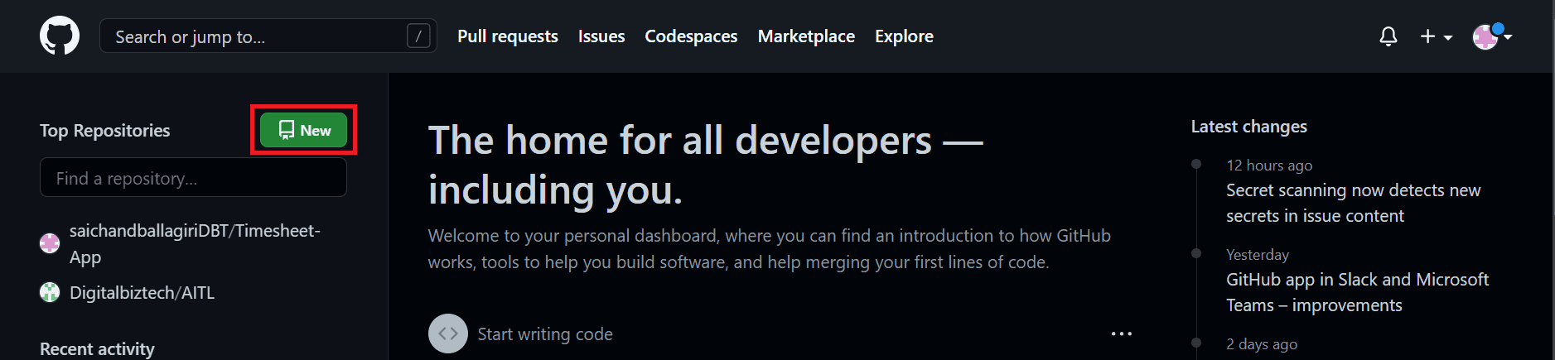Select the 2 days ago timestamp
The width and height of the screenshot is (1555, 360).
[1262, 344]
